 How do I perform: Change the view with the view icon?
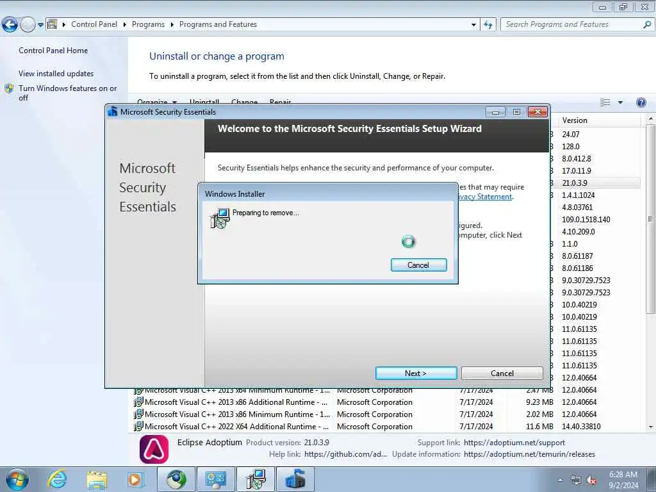click(x=605, y=102)
